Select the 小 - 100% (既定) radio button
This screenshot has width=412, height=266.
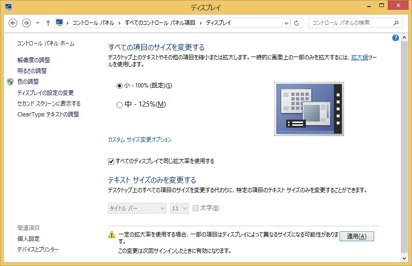[x=119, y=86]
